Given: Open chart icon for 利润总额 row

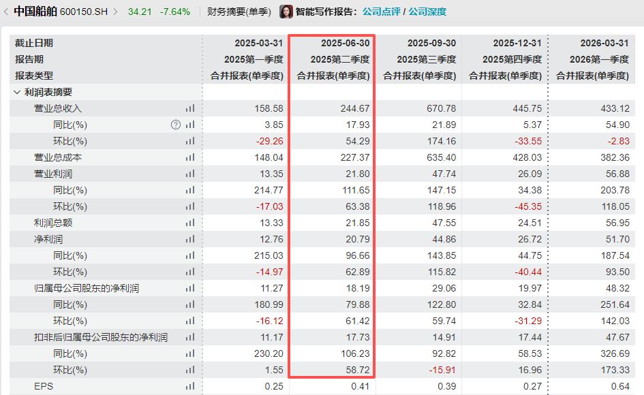Looking at the screenshot, I should pyautogui.click(x=189, y=223).
